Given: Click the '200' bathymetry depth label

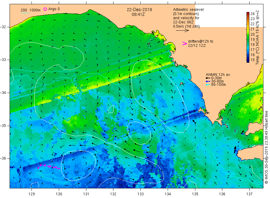Looking at the screenshot, I should pyautogui.click(x=24, y=10).
